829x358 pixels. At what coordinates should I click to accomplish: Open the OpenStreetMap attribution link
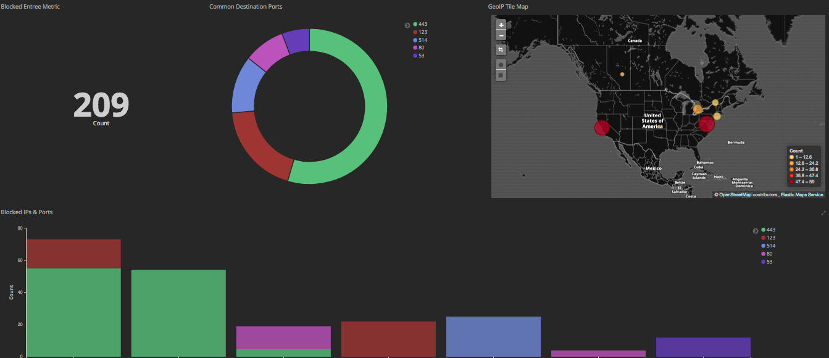click(x=735, y=194)
